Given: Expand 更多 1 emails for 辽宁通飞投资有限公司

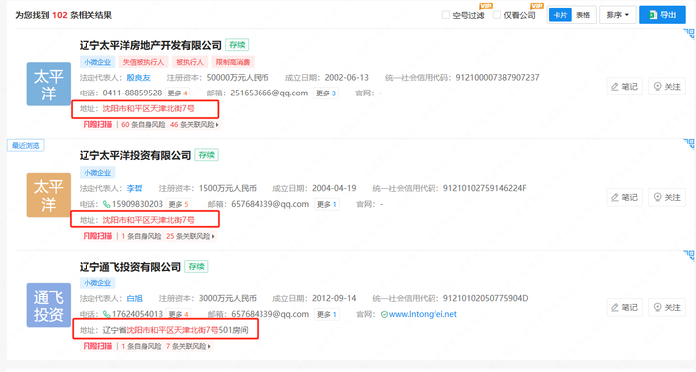Looking at the screenshot, I should pos(327,314).
